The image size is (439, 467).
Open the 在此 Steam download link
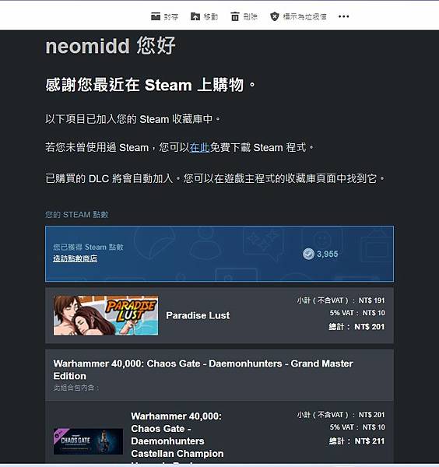coord(199,147)
